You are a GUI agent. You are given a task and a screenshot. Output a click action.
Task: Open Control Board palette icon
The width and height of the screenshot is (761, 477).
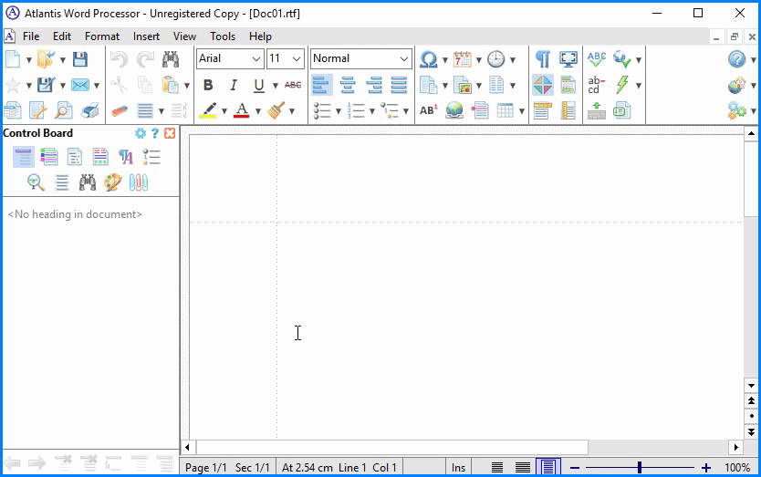point(113,182)
